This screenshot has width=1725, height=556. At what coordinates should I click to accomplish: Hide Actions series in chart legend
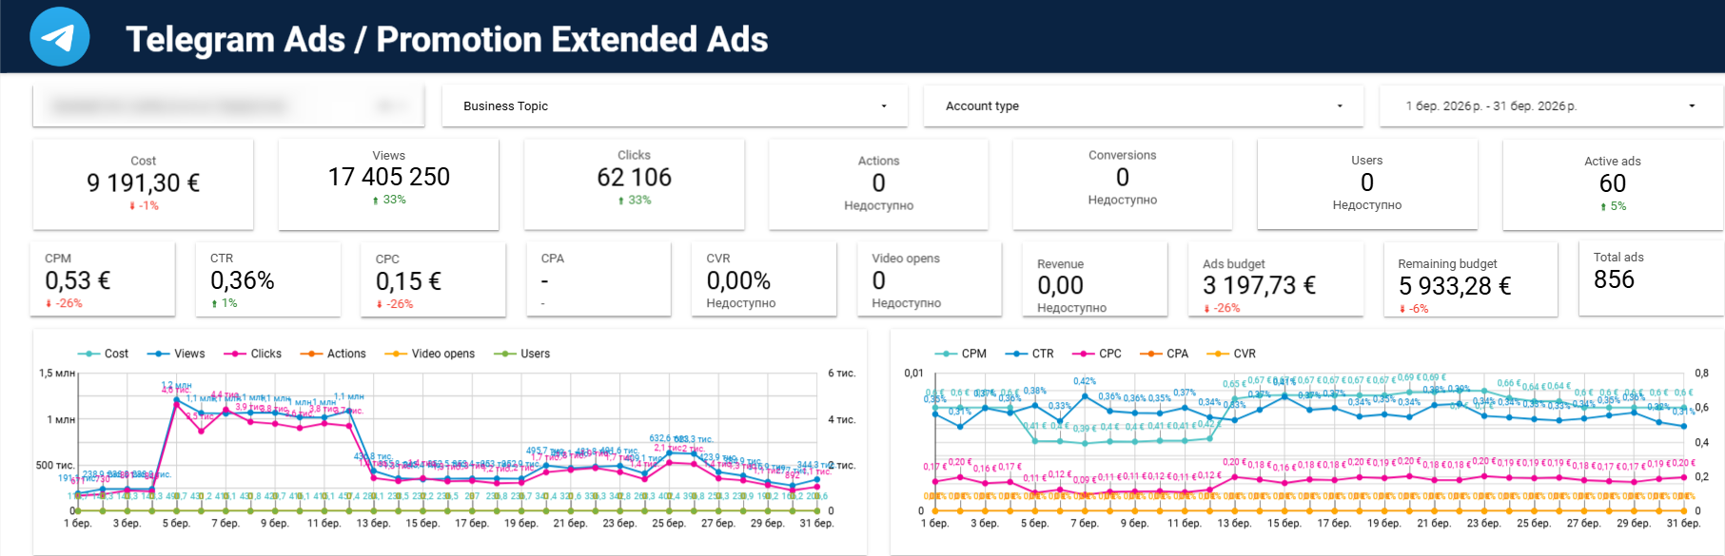[x=335, y=354]
